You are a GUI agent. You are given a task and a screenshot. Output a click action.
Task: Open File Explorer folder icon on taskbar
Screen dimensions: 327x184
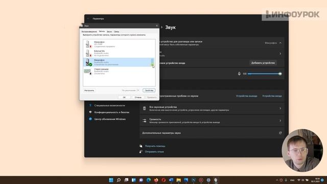coord(178,180)
